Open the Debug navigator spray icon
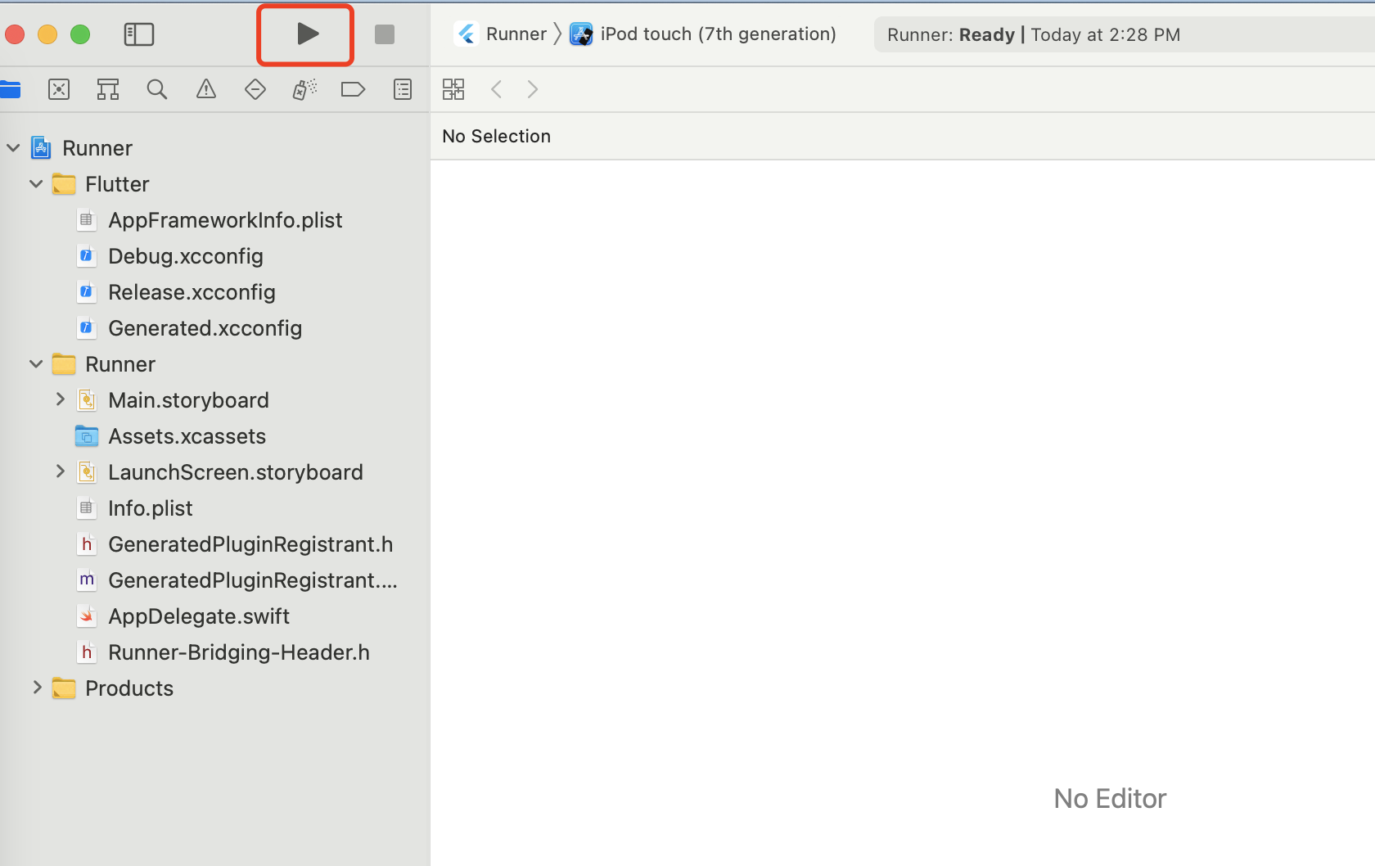Image resolution: width=1375 pixels, height=866 pixels. (x=304, y=89)
